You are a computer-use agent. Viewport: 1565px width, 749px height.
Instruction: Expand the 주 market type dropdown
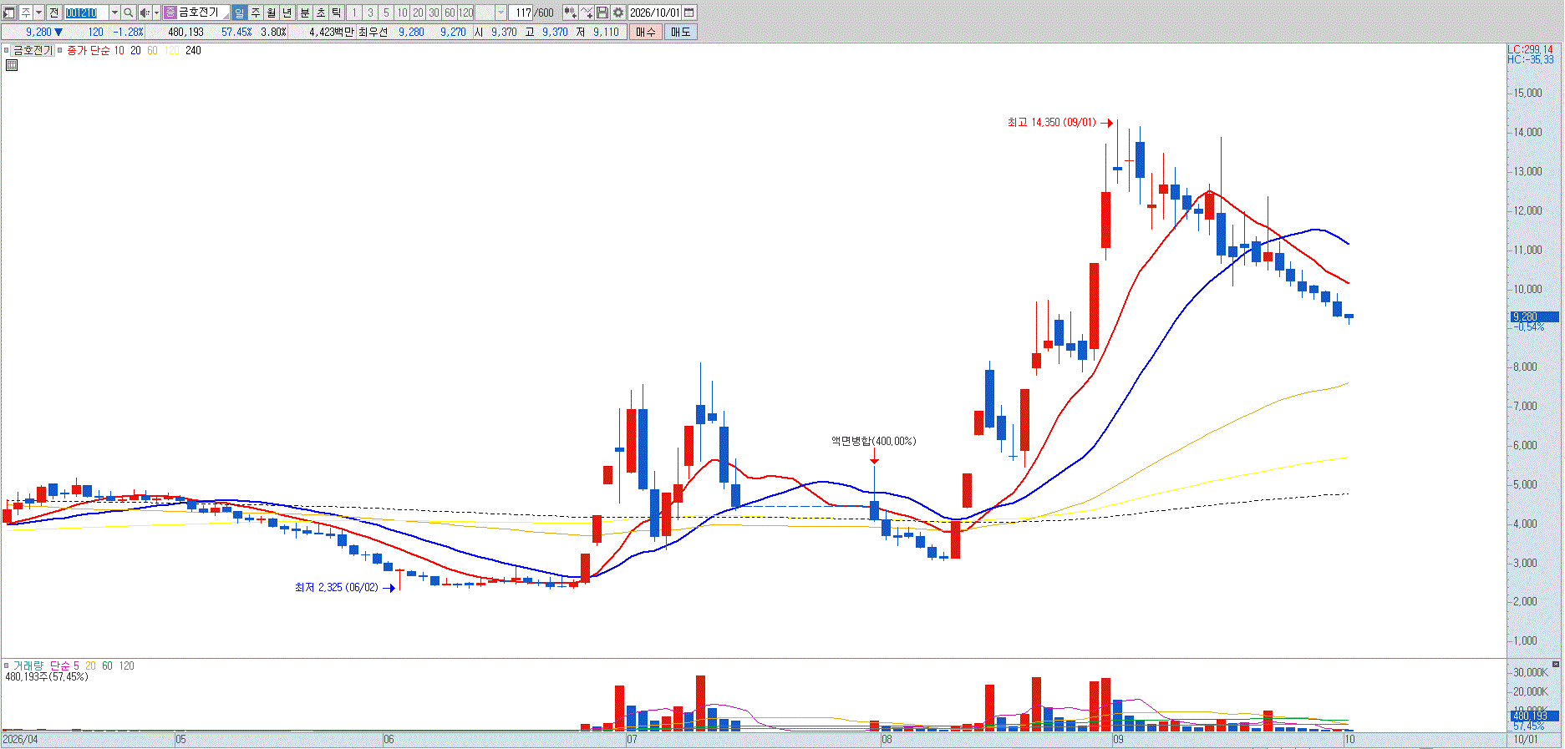[38, 13]
